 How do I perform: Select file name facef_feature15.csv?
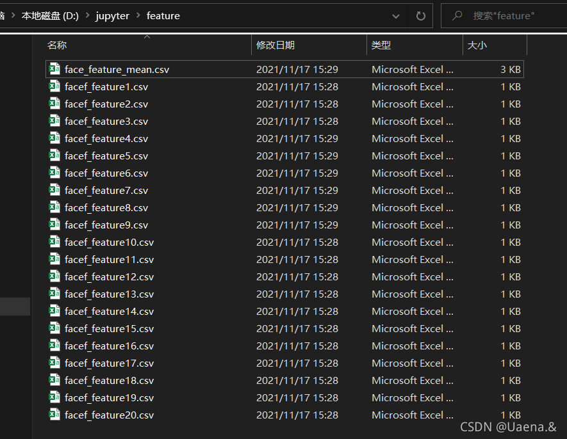point(109,329)
